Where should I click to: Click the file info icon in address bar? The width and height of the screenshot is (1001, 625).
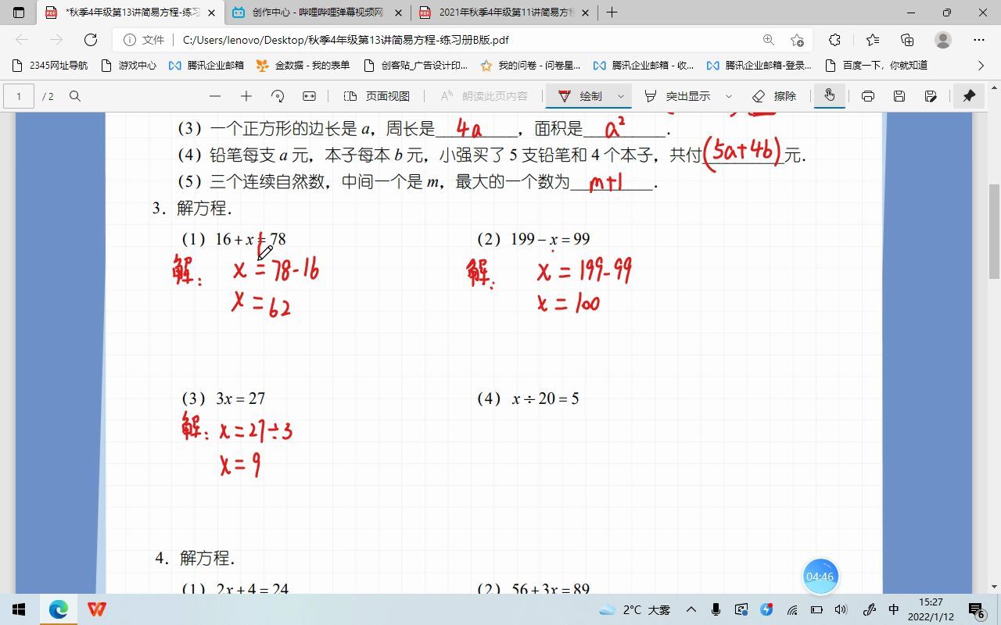tap(131, 40)
